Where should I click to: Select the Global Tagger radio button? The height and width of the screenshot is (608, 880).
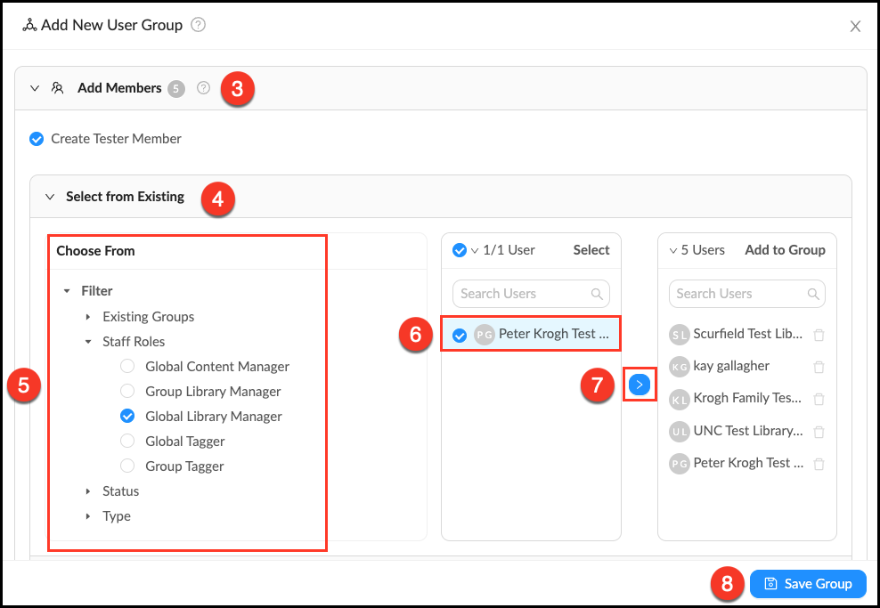click(x=127, y=441)
